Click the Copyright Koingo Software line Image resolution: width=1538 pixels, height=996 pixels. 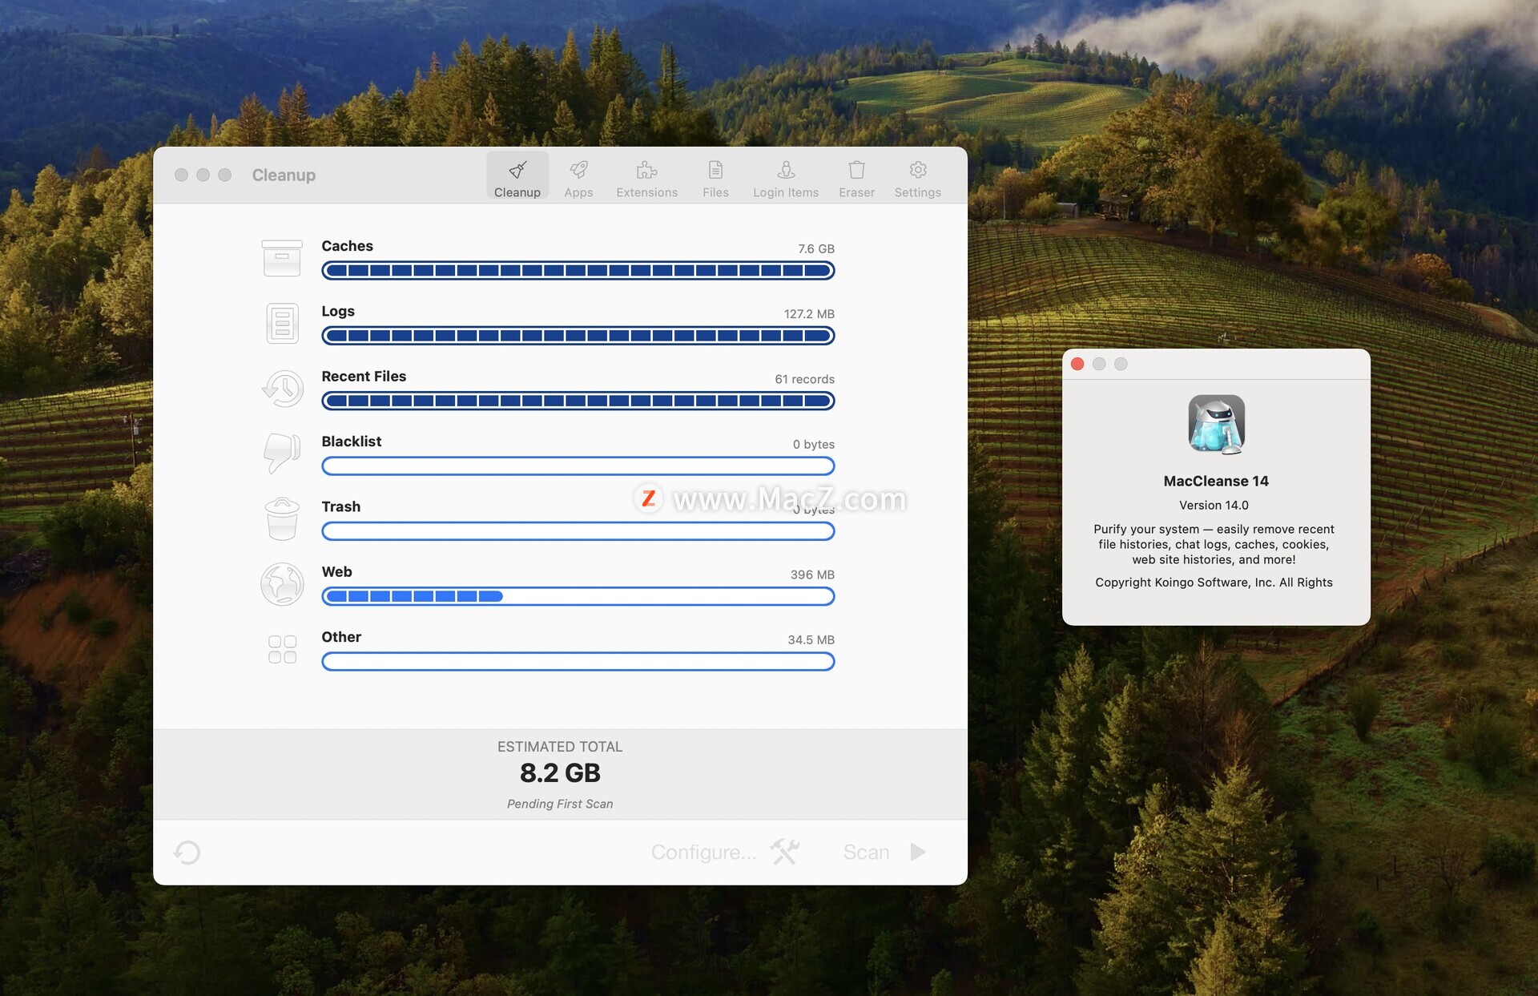click(1214, 583)
